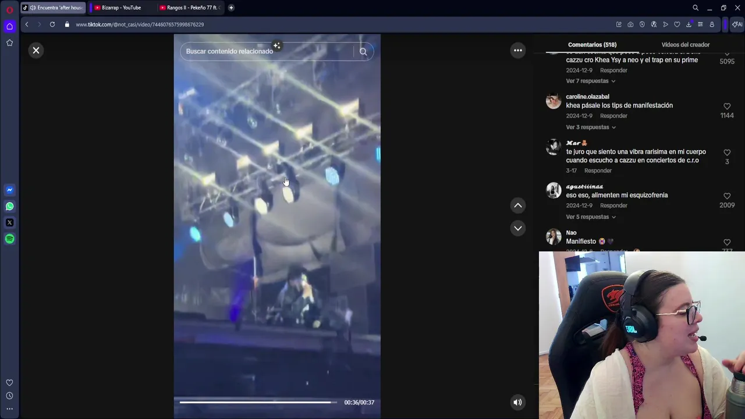This screenshot has height=419, width=745.
Task: Seek on the video progress bar
Action: click(x=258, y=402)
